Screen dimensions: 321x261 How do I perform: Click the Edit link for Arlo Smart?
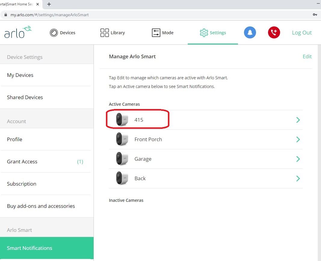[307, 56]
